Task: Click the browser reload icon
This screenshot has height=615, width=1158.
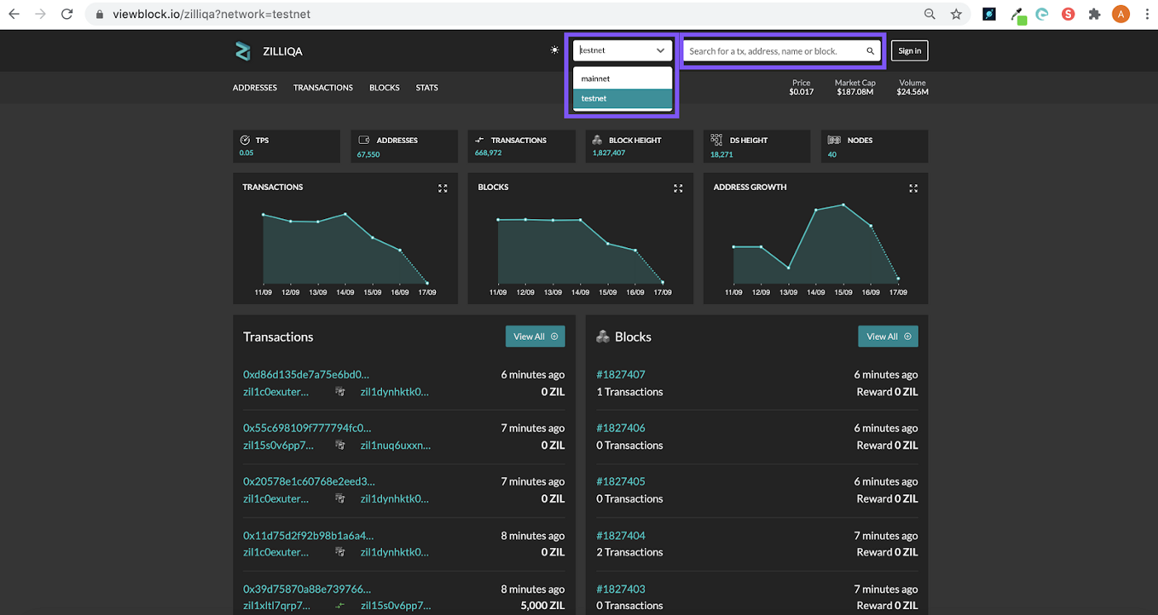Action: coord(67,14)
